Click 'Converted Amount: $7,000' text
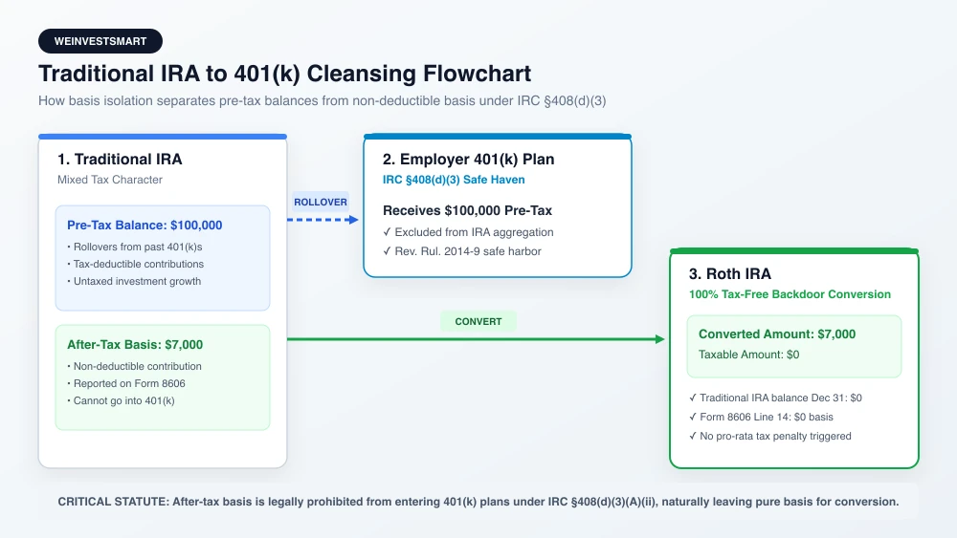Viewport: 957px width, 538px height. tap(777, 334)
